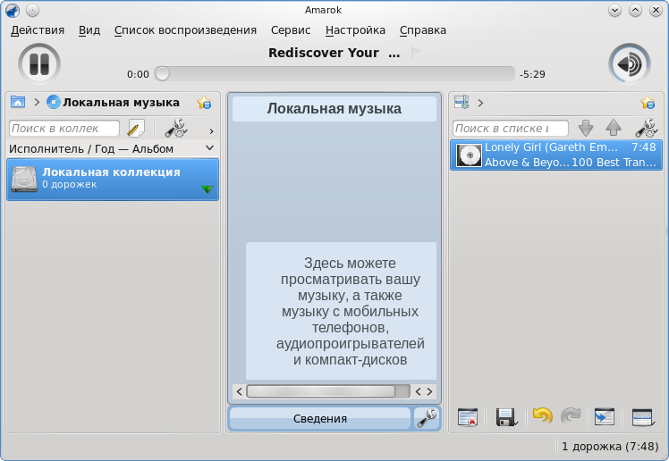Show the active track in the playlist
The width and height of the screenshot is (669, 461).
pos(605,417)
